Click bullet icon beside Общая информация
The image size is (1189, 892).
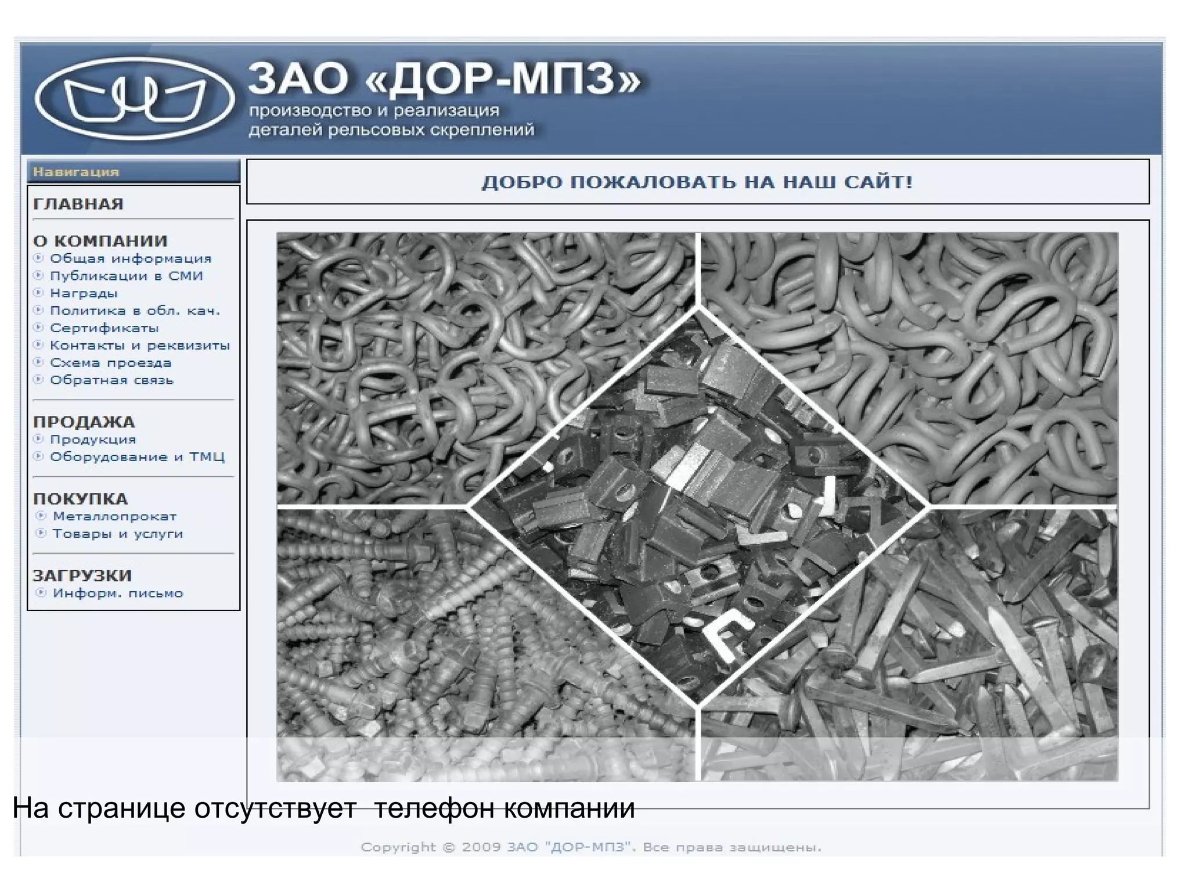(38, 258)
